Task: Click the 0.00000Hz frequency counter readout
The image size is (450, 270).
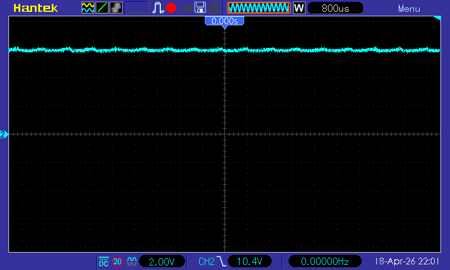Action: 325,262
